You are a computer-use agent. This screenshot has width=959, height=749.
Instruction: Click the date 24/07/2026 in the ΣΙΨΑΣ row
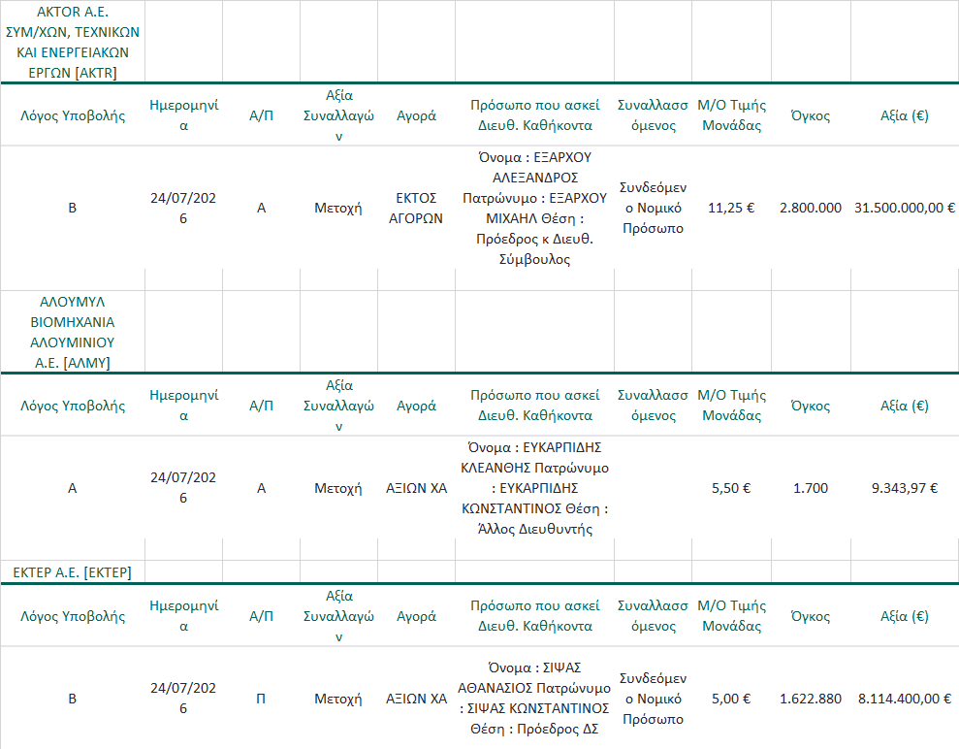pyautogui.click(x=183, y=699)
